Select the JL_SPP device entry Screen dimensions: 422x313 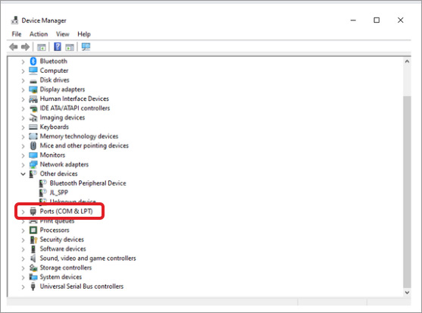(58, 192)
